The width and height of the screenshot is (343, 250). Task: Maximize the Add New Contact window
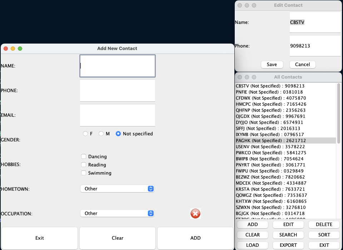pos(20,49)
